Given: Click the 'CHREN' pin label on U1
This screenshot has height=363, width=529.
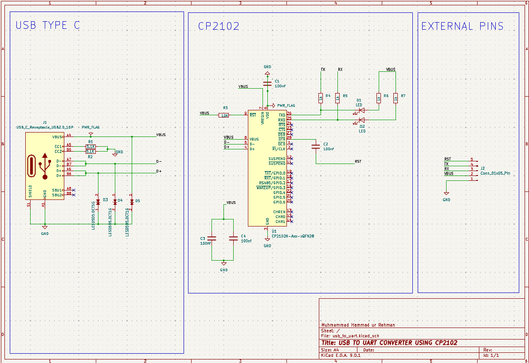Looking at the screenshot, I should [279, 212].
